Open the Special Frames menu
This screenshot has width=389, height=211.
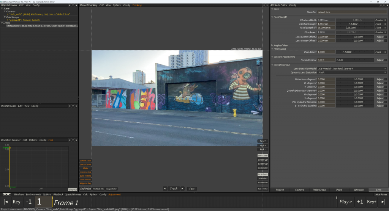click(73, 194)
